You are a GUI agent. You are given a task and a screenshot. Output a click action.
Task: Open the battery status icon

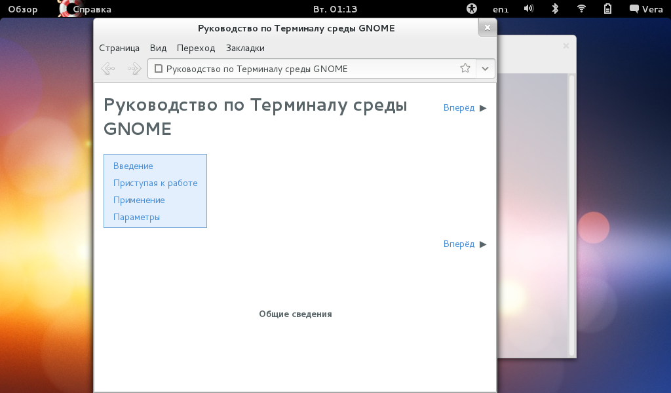tap(607, 9)
